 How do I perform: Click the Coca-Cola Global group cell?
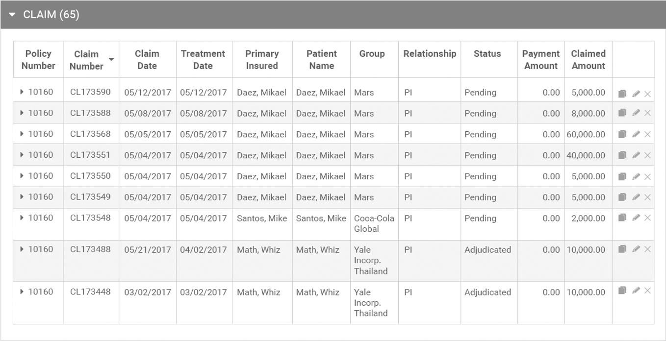(374, 223)
